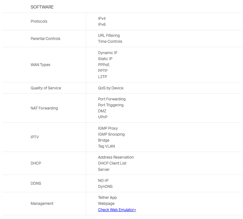
Task: Click the Time Controls entry
Action: tap(110, 42)
